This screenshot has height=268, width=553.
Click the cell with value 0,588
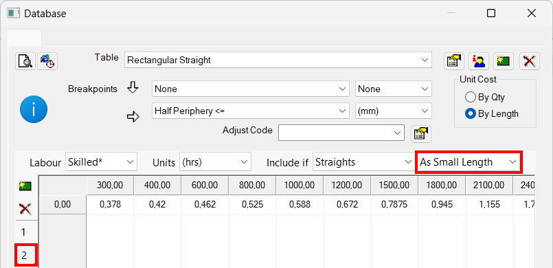300,205
